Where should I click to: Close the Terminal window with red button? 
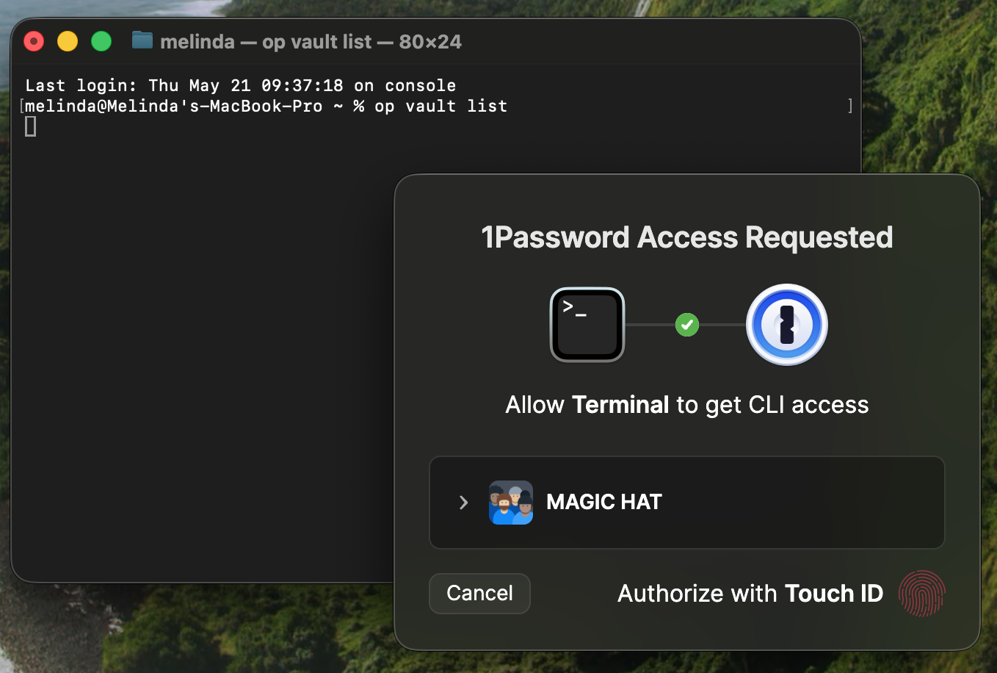[x=34, y=41]
